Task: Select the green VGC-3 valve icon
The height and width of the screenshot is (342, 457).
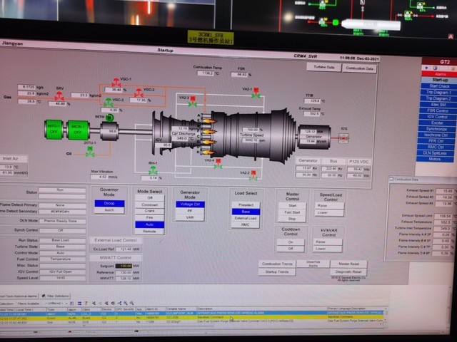Action: click(109, 102)
